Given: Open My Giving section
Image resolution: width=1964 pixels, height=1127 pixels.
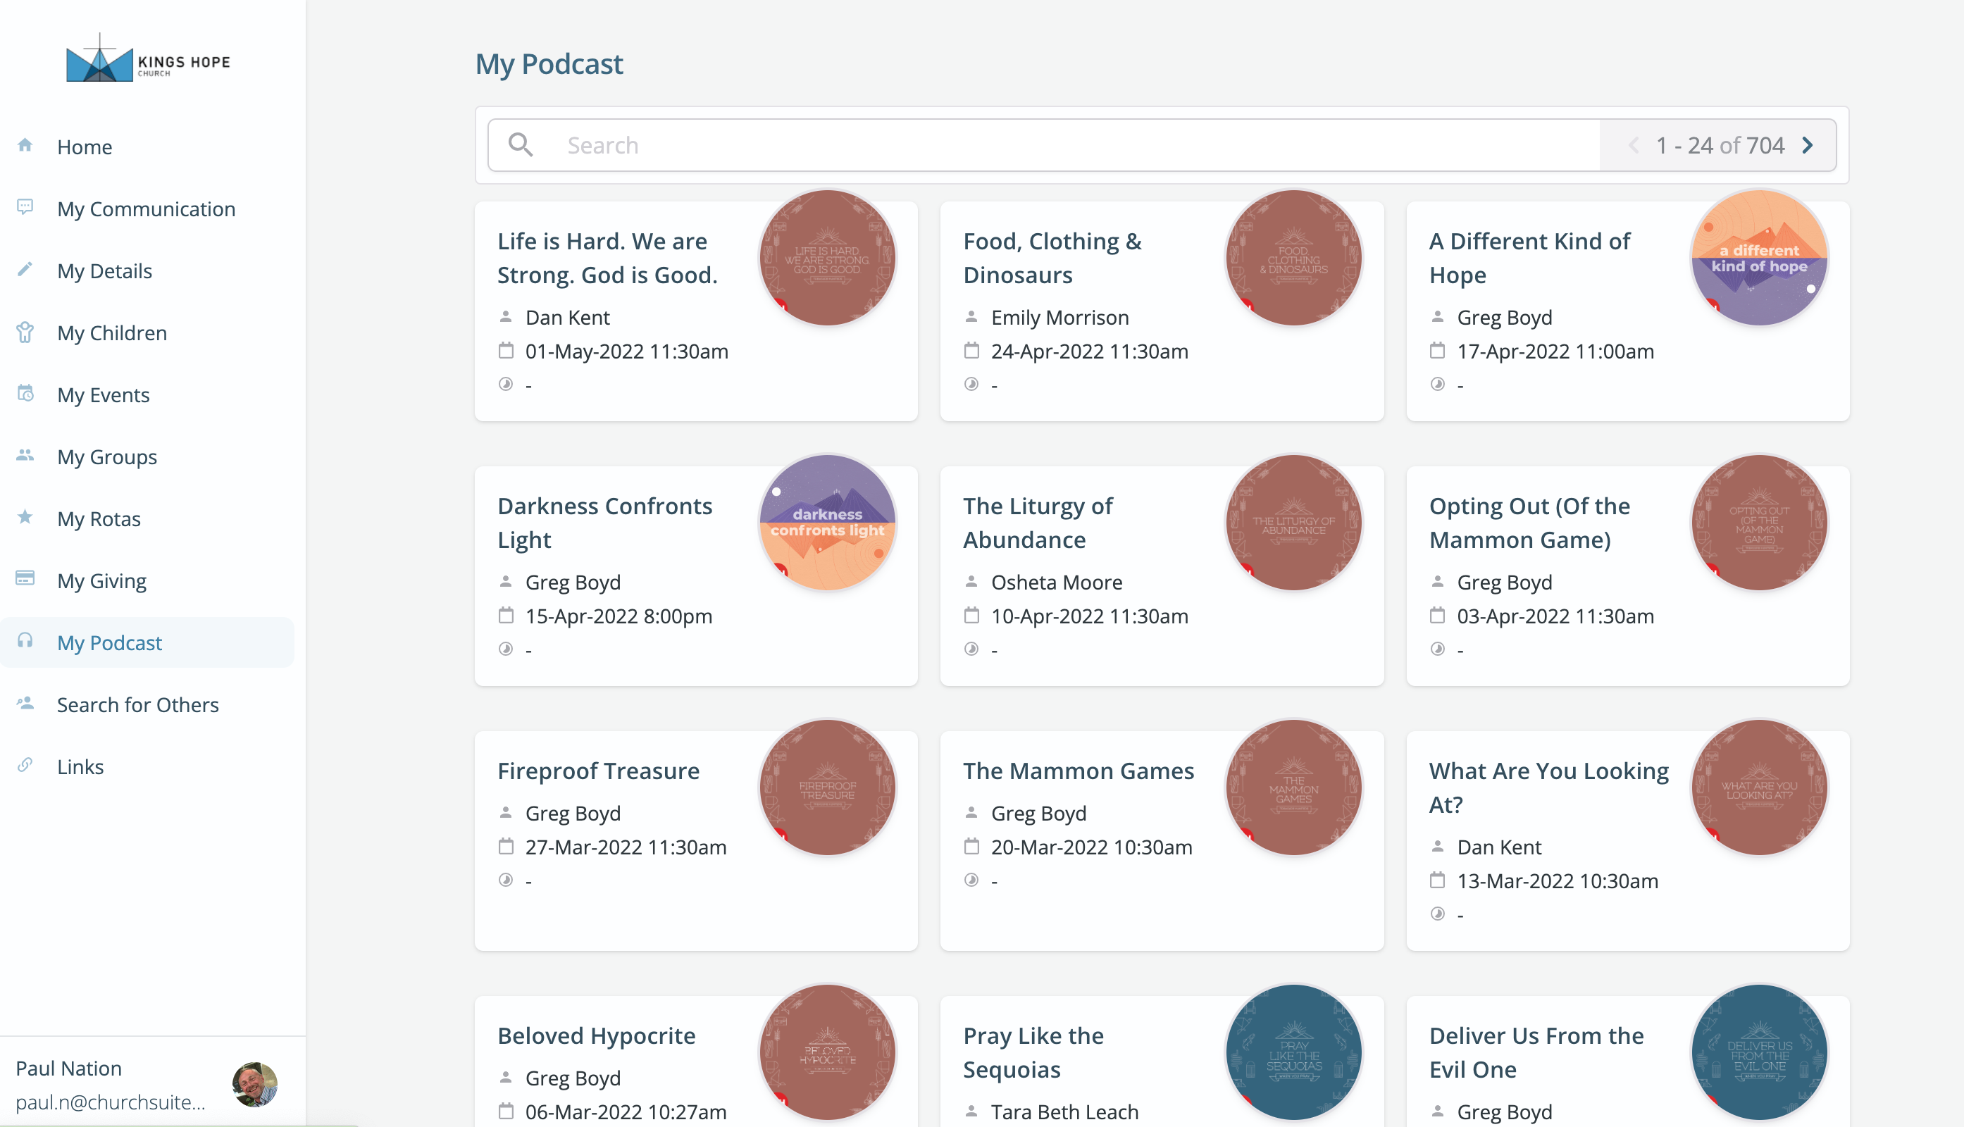Looking at the screenshot, I should tap(147, 580).
